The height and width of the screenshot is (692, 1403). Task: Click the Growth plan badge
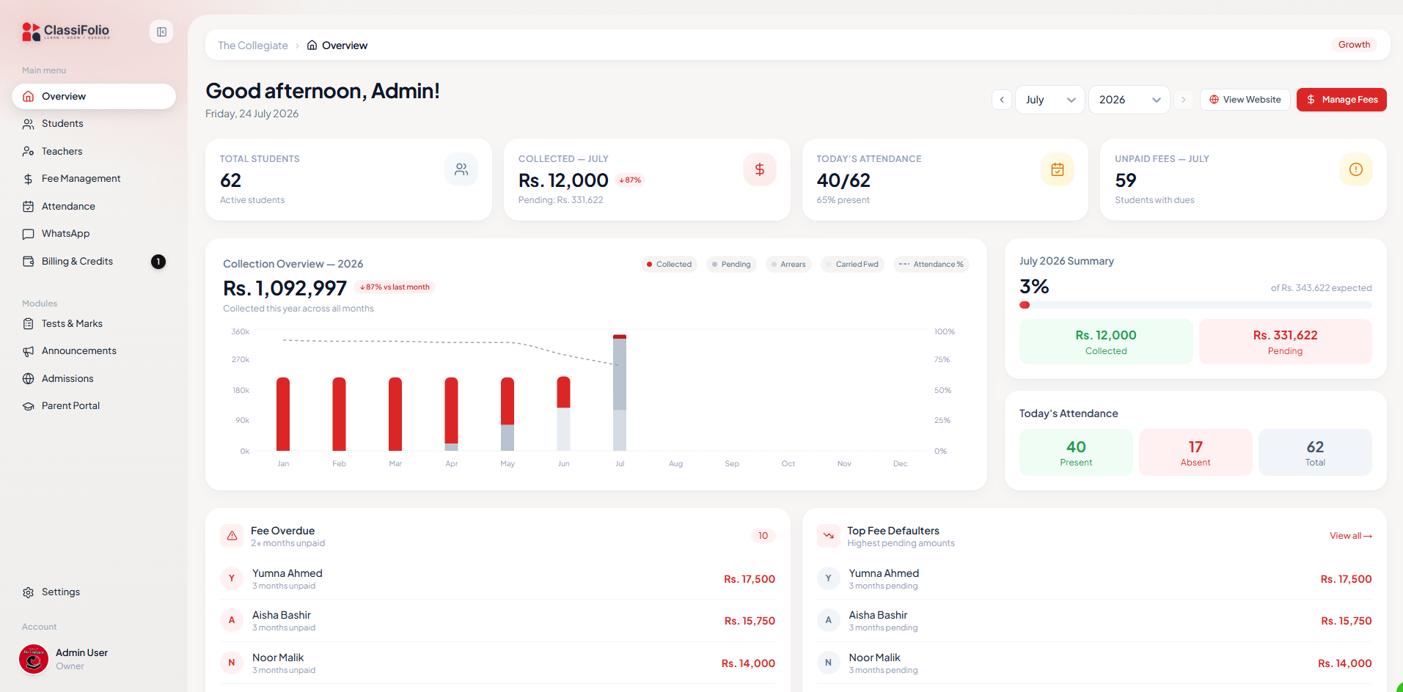pos(1354,45)
